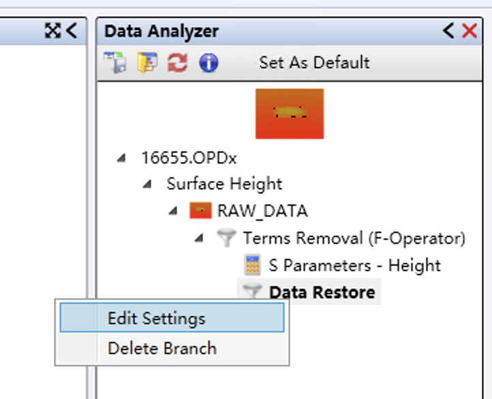
Task: Choose Edit Settings from context menu
Action: pos(156,319)
